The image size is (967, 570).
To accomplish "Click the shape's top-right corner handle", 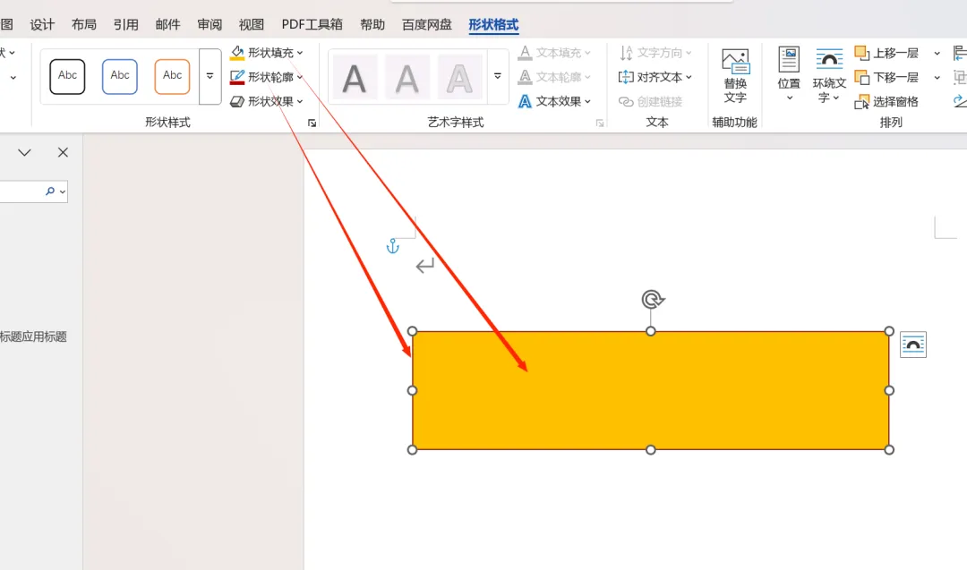I will (889, 331).
